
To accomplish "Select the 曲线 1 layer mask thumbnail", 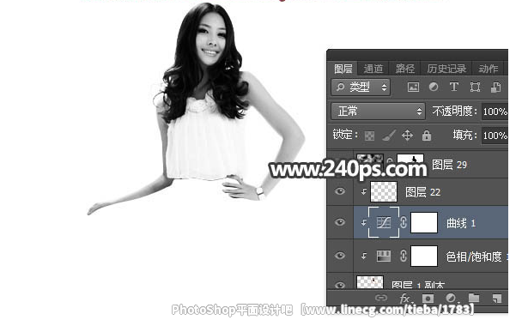I will tap(424, 222).
